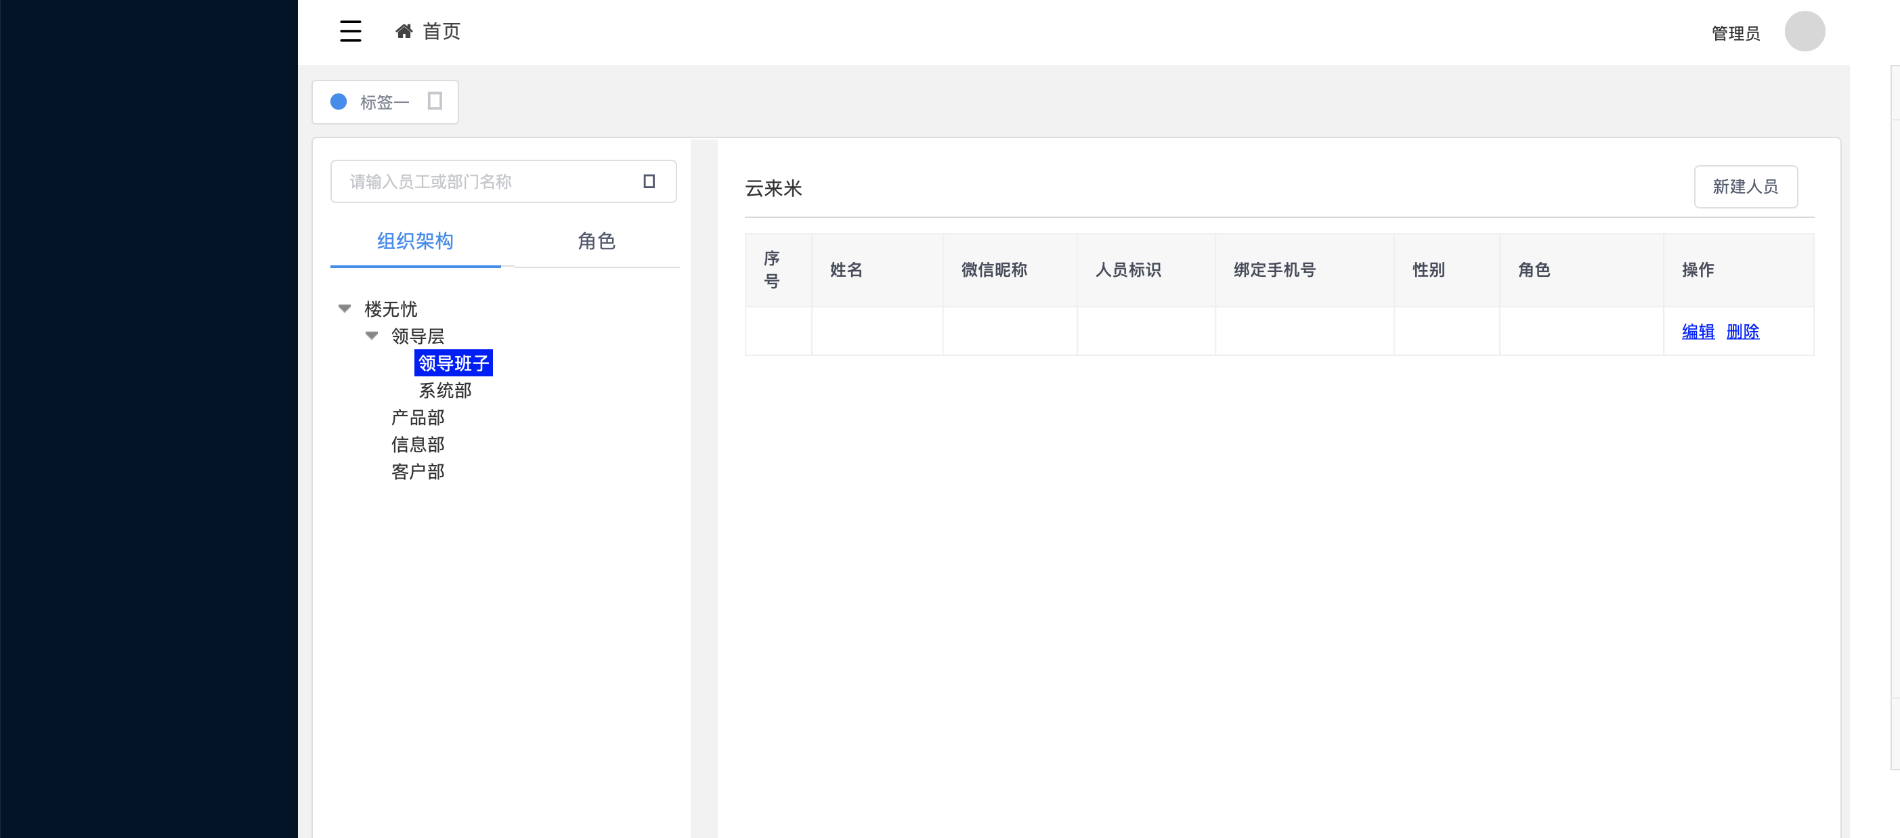The height and width of the screenshot is (838, 1900).
Task: Click the 新建人员 button
Action: [x=1745, y=186]
